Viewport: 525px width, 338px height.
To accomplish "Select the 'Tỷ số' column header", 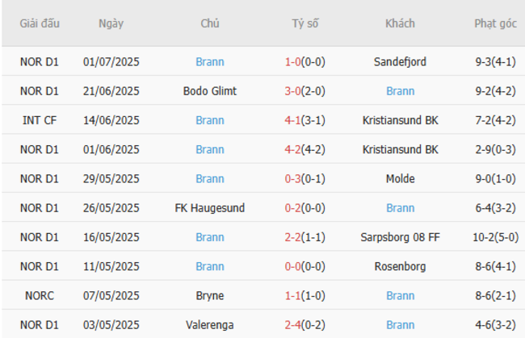I will click(x=304, y=23).
